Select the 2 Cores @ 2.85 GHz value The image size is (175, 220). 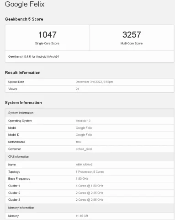[x=90, y=200]
